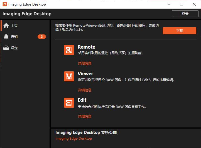Screen dimensions: 201x148
Task: Click the Imaging Edge Desktop title bar logo
Action: [5, 4]
